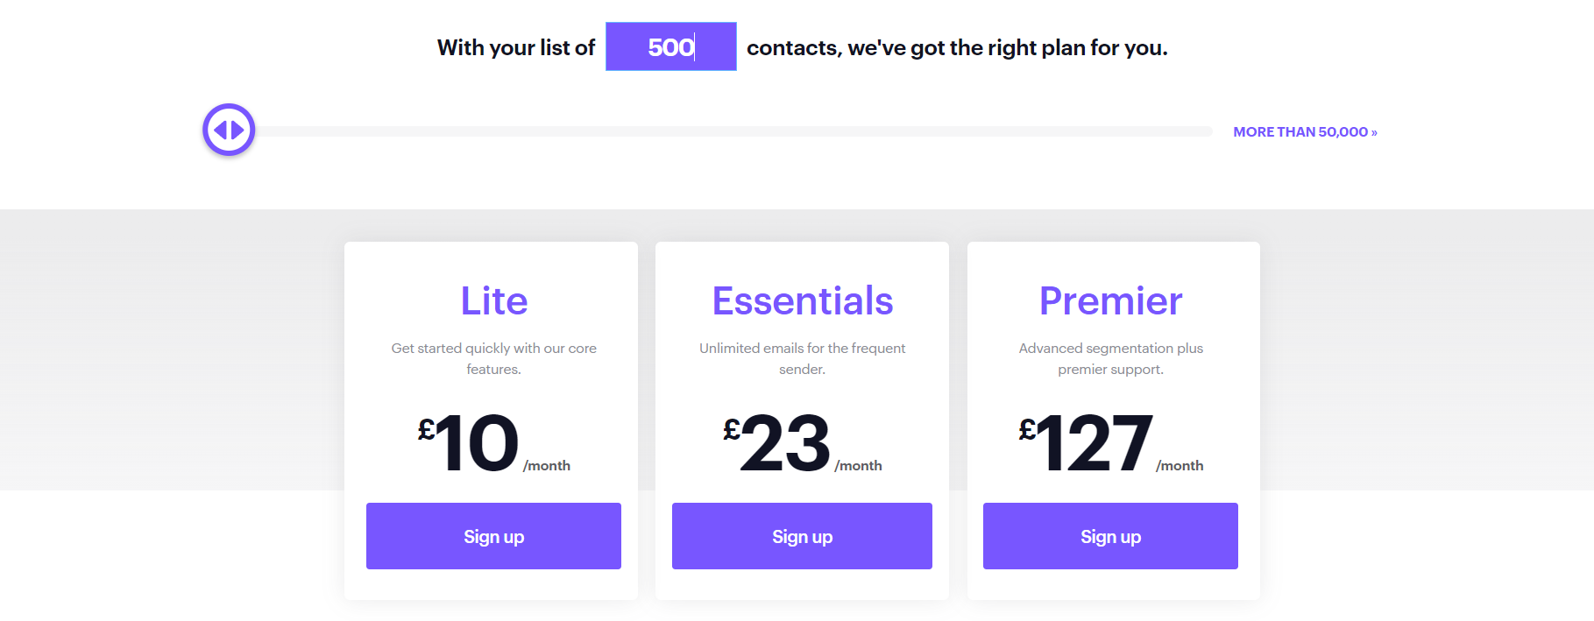Select the Essentials plan heading

click(x=802, y=300)
